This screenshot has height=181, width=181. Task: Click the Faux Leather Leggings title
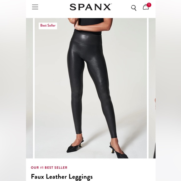[62, 177]
